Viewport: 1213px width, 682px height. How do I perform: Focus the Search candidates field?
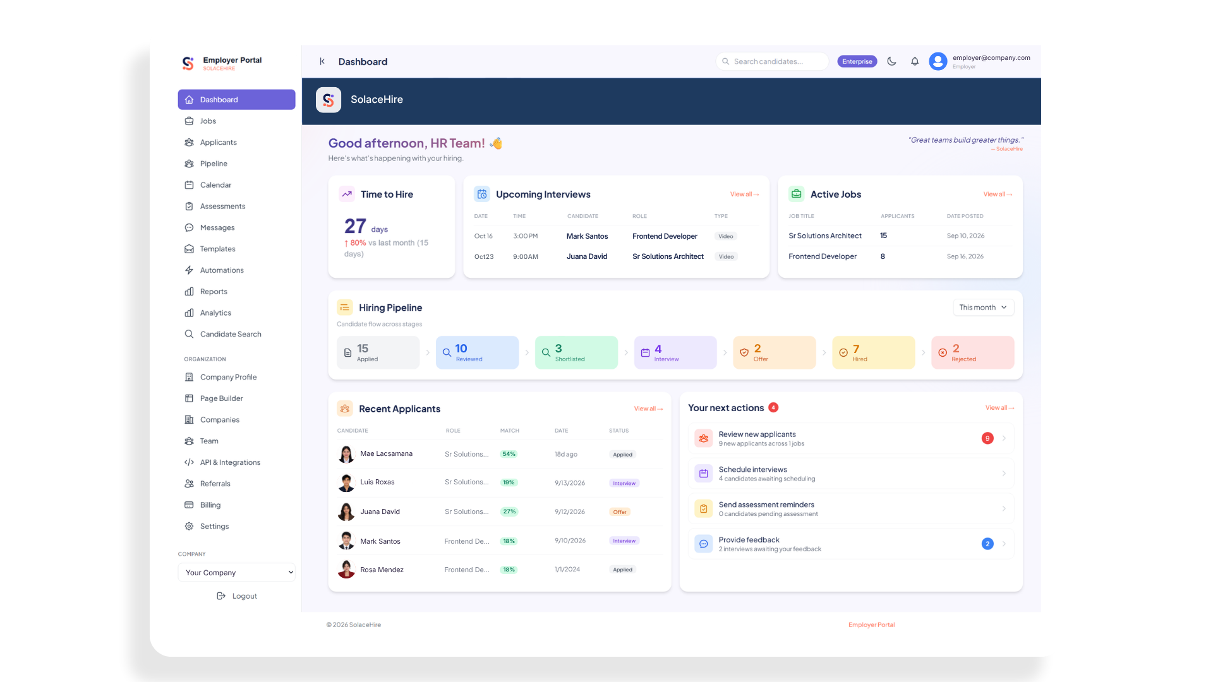pos(772,61)
